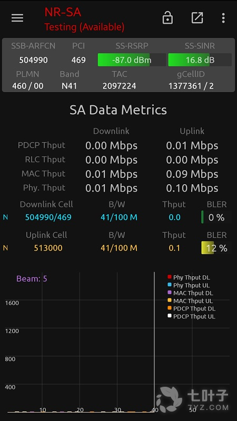Open the three-dot overflow menu
This screenshot has height=421, width=237.
pyautogui.click(x=223, y=18)
